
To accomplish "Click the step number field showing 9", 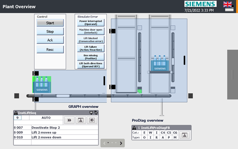I will click(x=18, y=118).
